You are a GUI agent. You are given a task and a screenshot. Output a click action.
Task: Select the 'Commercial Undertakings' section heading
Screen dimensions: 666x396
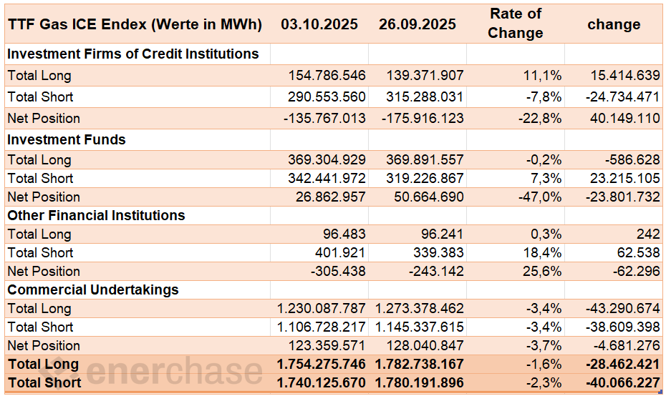click(93, 289)
